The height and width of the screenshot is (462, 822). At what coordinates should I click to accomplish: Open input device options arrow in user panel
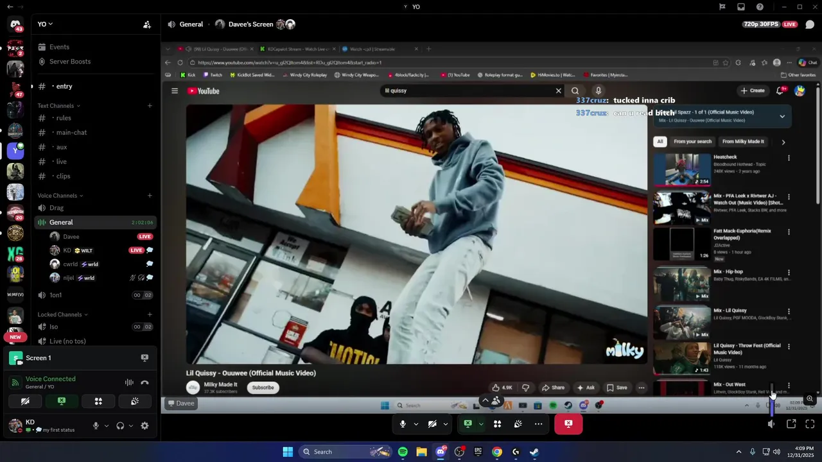click(x=107, y=425)
